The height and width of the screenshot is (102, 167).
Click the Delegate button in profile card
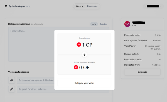[x=142, y=72]
